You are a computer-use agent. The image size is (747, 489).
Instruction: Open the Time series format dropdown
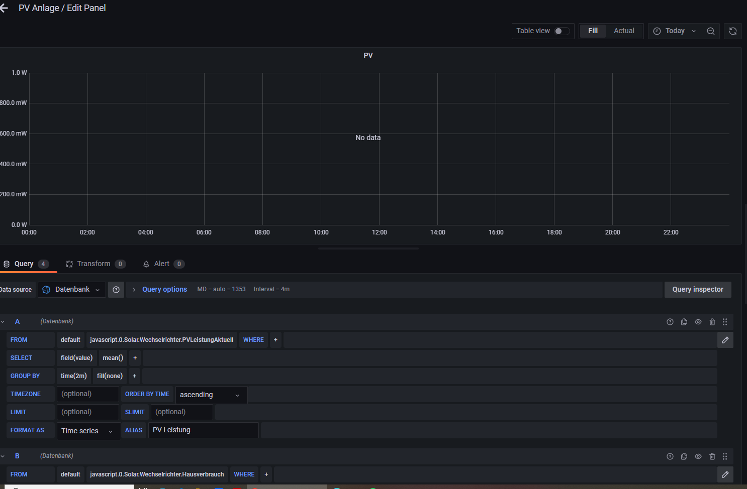(x=88, y=431)
